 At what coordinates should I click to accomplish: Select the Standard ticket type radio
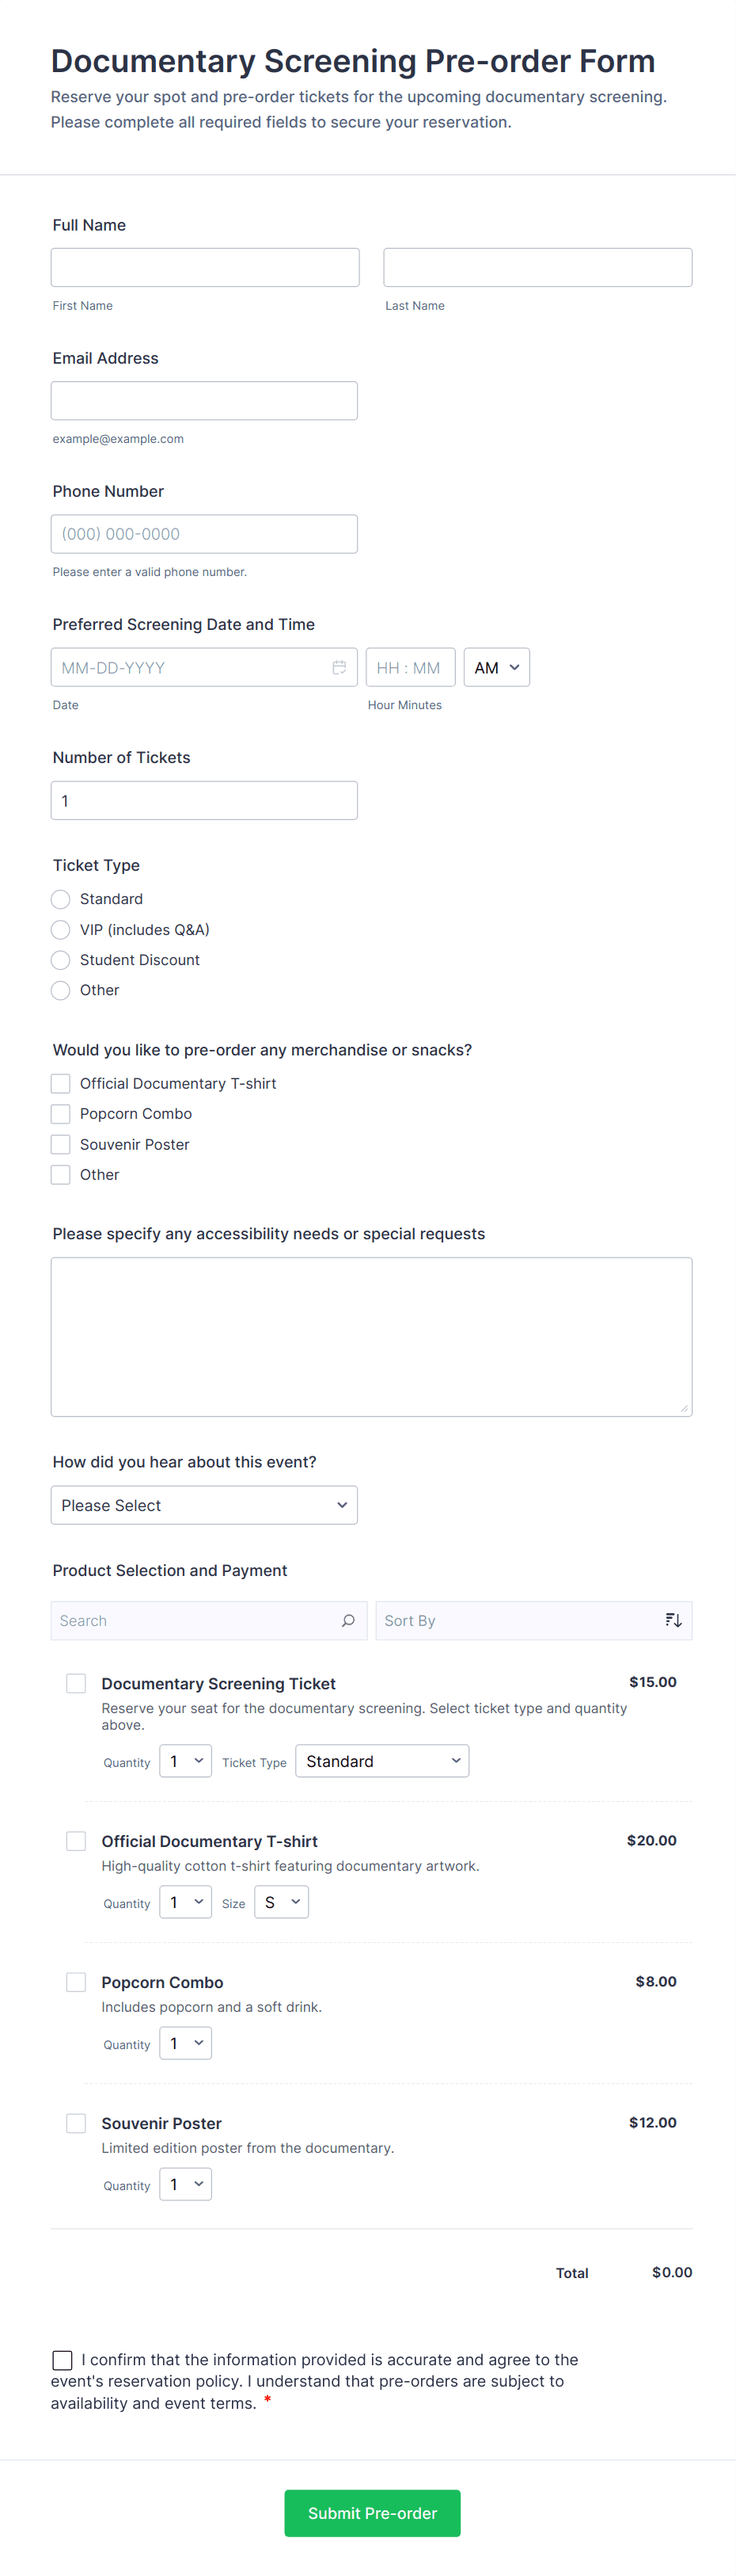[61, 899]
